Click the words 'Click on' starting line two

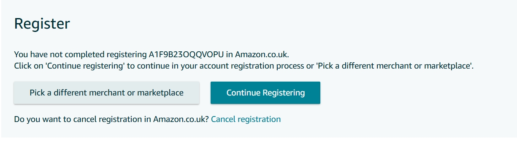click(x=28, y=66)
